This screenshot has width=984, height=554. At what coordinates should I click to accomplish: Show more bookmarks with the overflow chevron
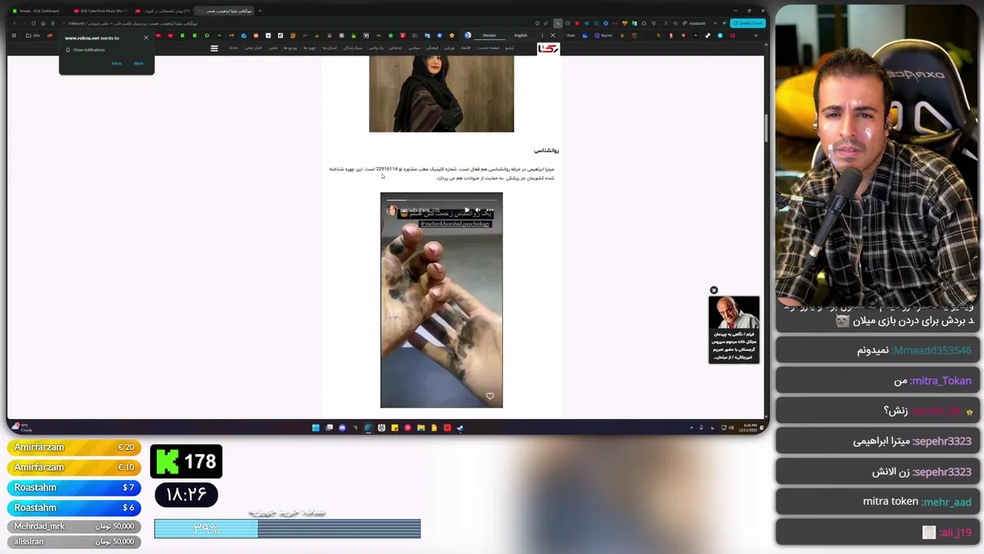click(756, 35)
